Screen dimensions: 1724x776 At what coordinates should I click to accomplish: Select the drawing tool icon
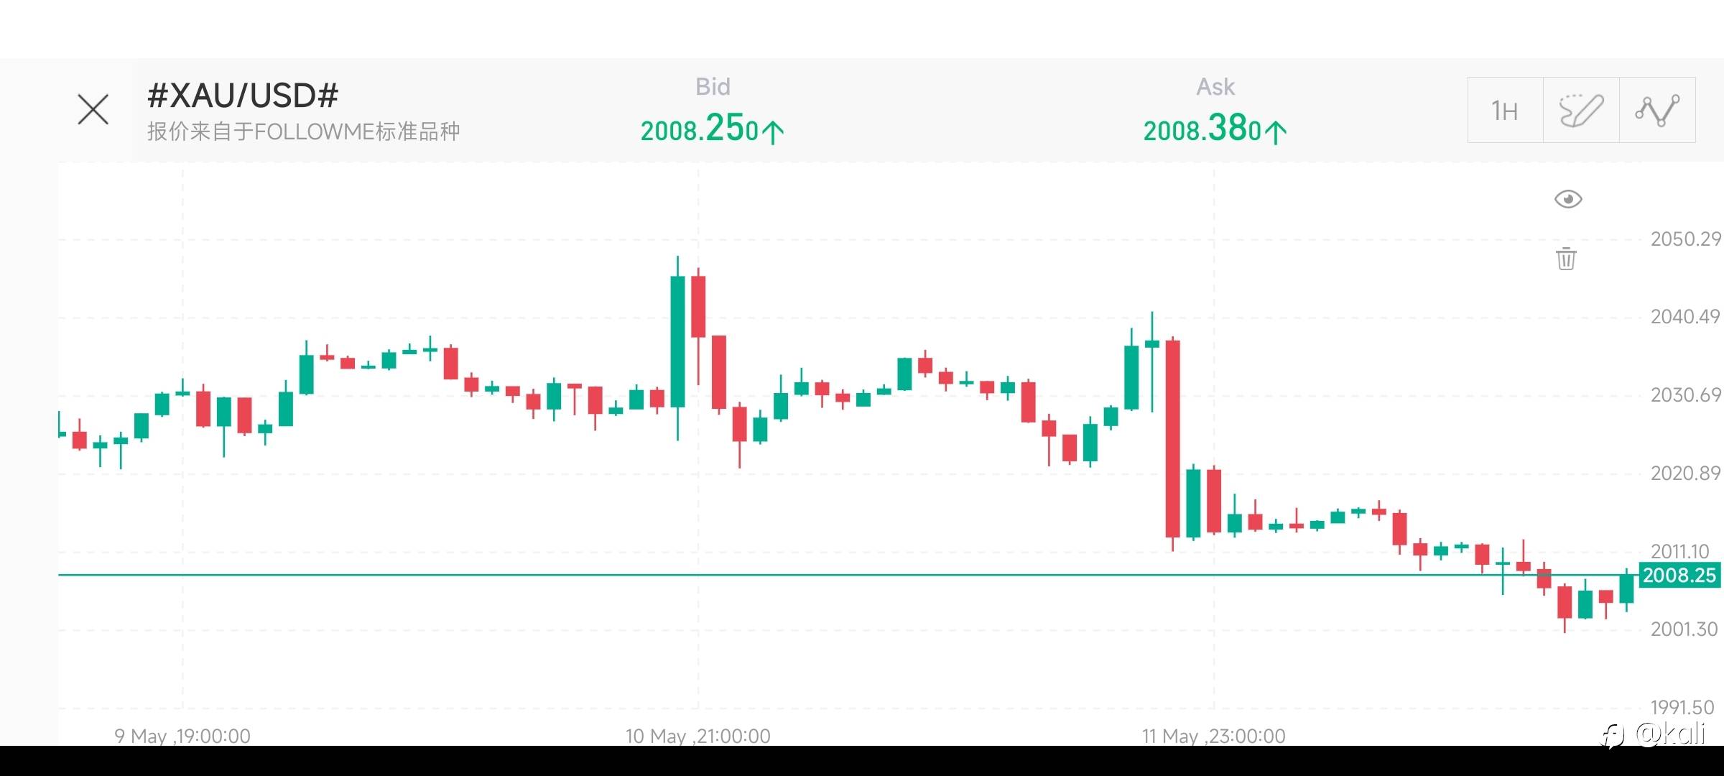click(1581, 111)
